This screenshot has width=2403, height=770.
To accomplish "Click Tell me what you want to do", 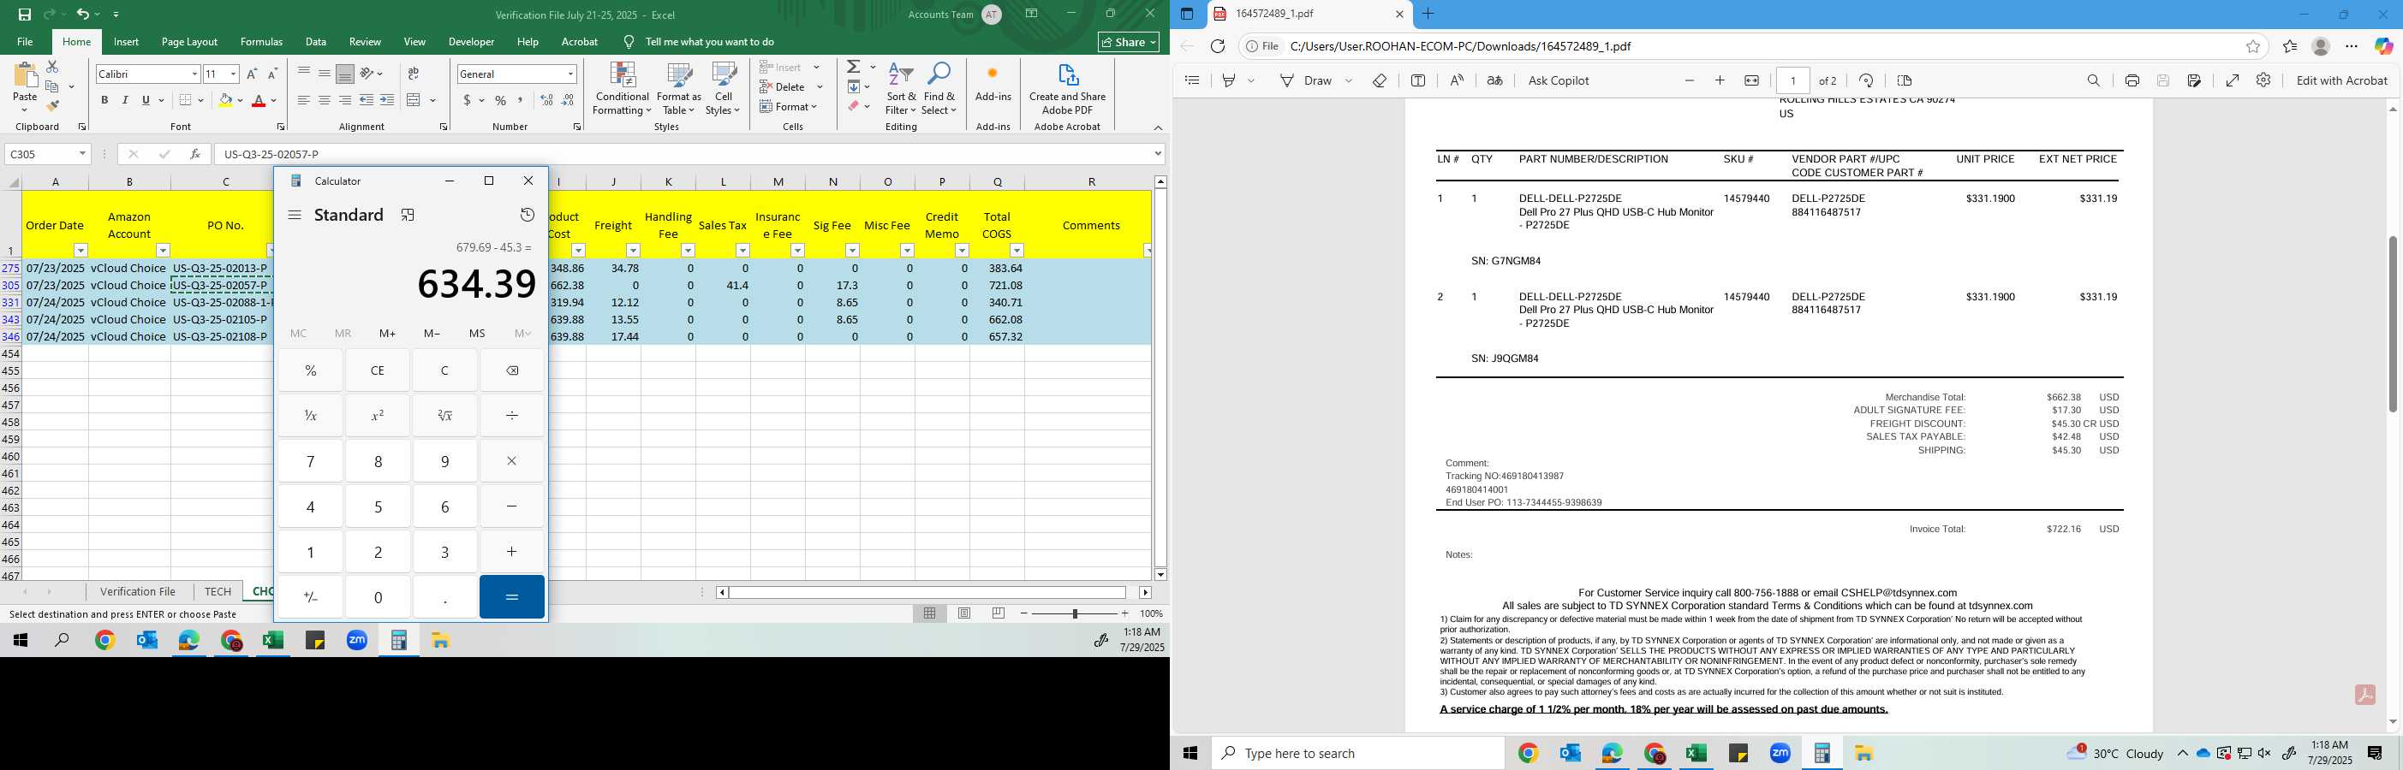I will [x=709, y=42].
